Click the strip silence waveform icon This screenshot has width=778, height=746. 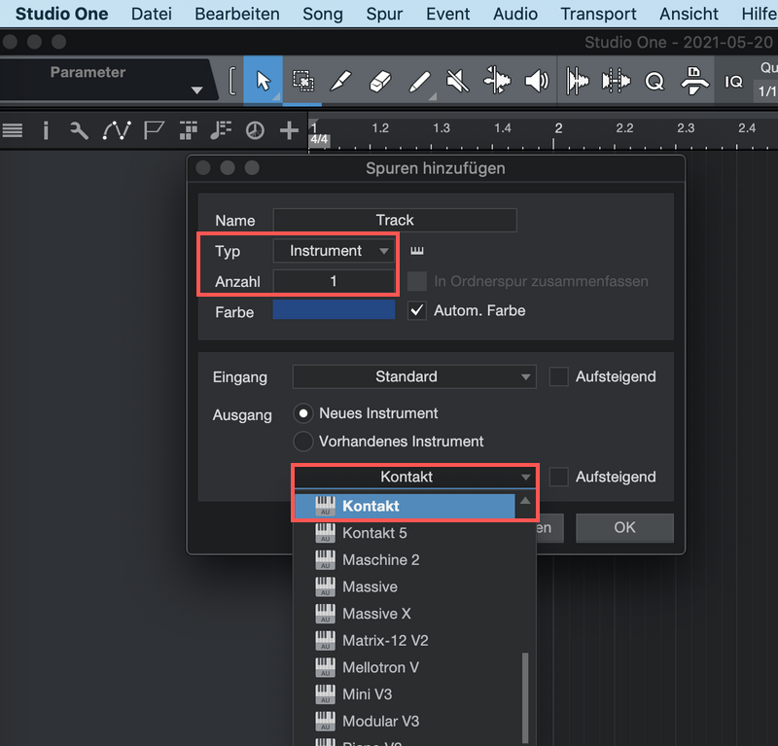[x=616, y=81]
